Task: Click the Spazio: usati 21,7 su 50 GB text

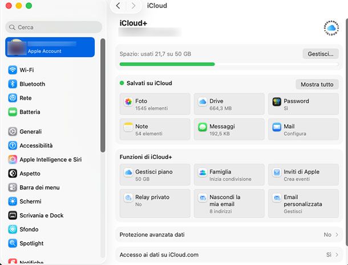Action: [x=155, y=54]
